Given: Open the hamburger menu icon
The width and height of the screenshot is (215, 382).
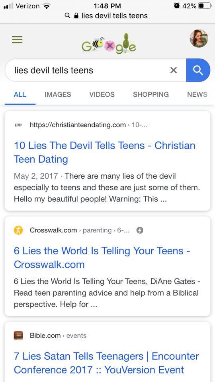Looking at the screenshot, I should click(x=17, y=39).
